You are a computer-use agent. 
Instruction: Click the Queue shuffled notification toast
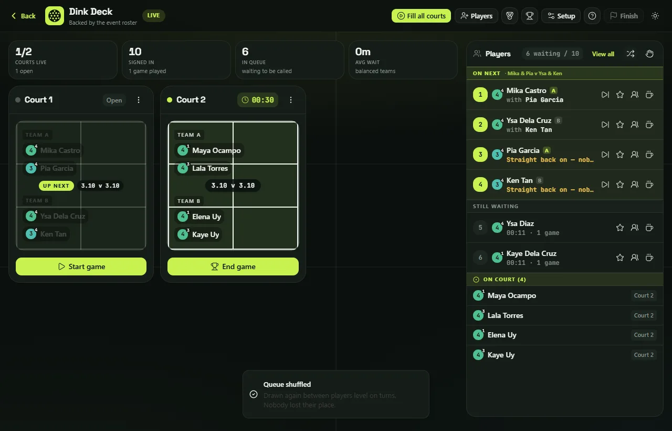(x=336, y=394)
